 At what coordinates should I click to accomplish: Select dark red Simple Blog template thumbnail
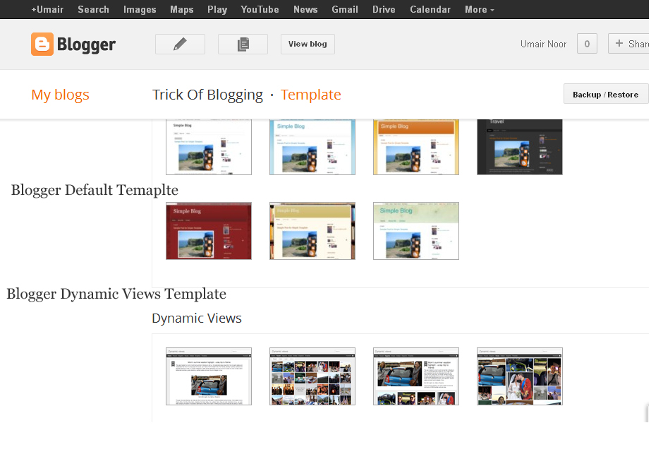point(209,231)
